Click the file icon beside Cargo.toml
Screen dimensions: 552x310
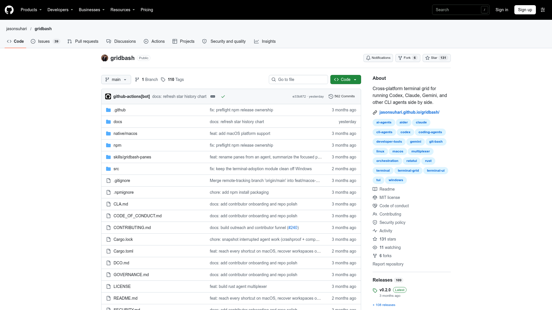[108, 251]
